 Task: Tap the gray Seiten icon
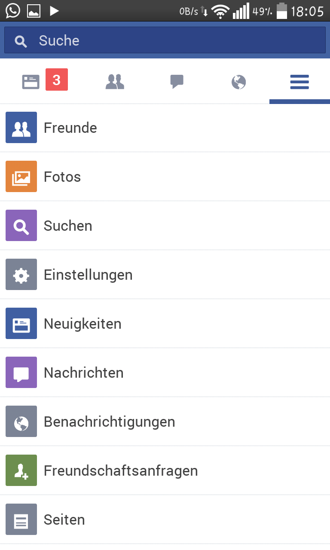coord(21,519)
